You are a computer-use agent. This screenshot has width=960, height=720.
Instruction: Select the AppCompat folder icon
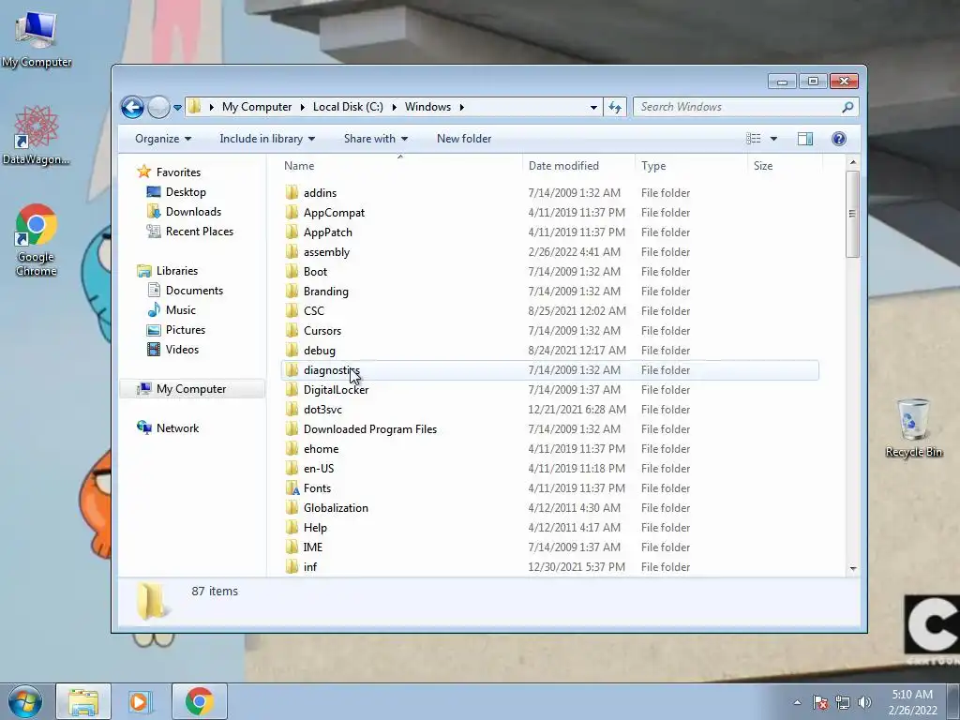[x=292, y=213]
